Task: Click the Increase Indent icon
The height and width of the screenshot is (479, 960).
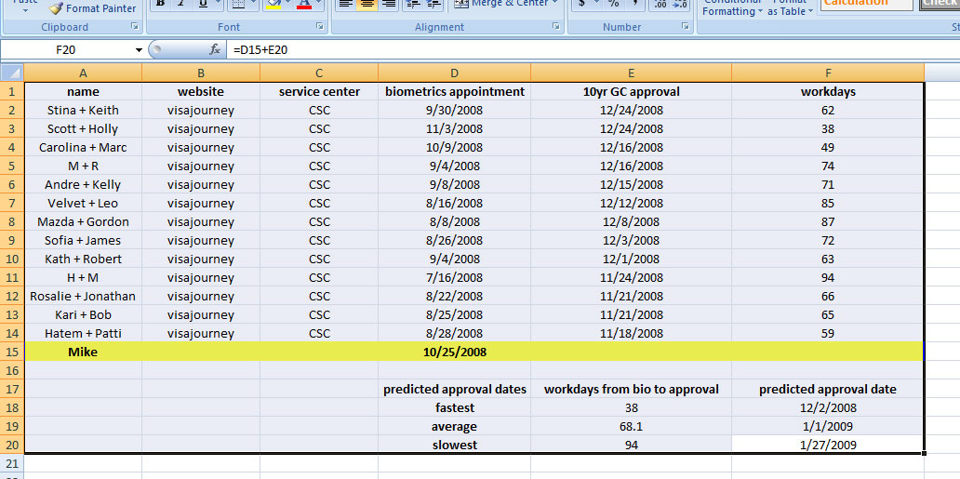Action: 434,4
